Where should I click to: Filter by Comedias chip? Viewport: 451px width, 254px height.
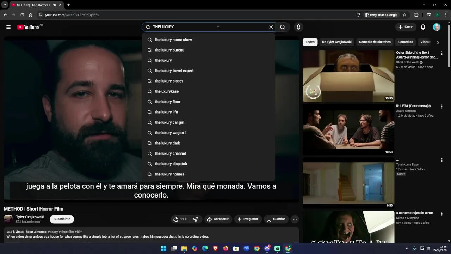(405, 42)
